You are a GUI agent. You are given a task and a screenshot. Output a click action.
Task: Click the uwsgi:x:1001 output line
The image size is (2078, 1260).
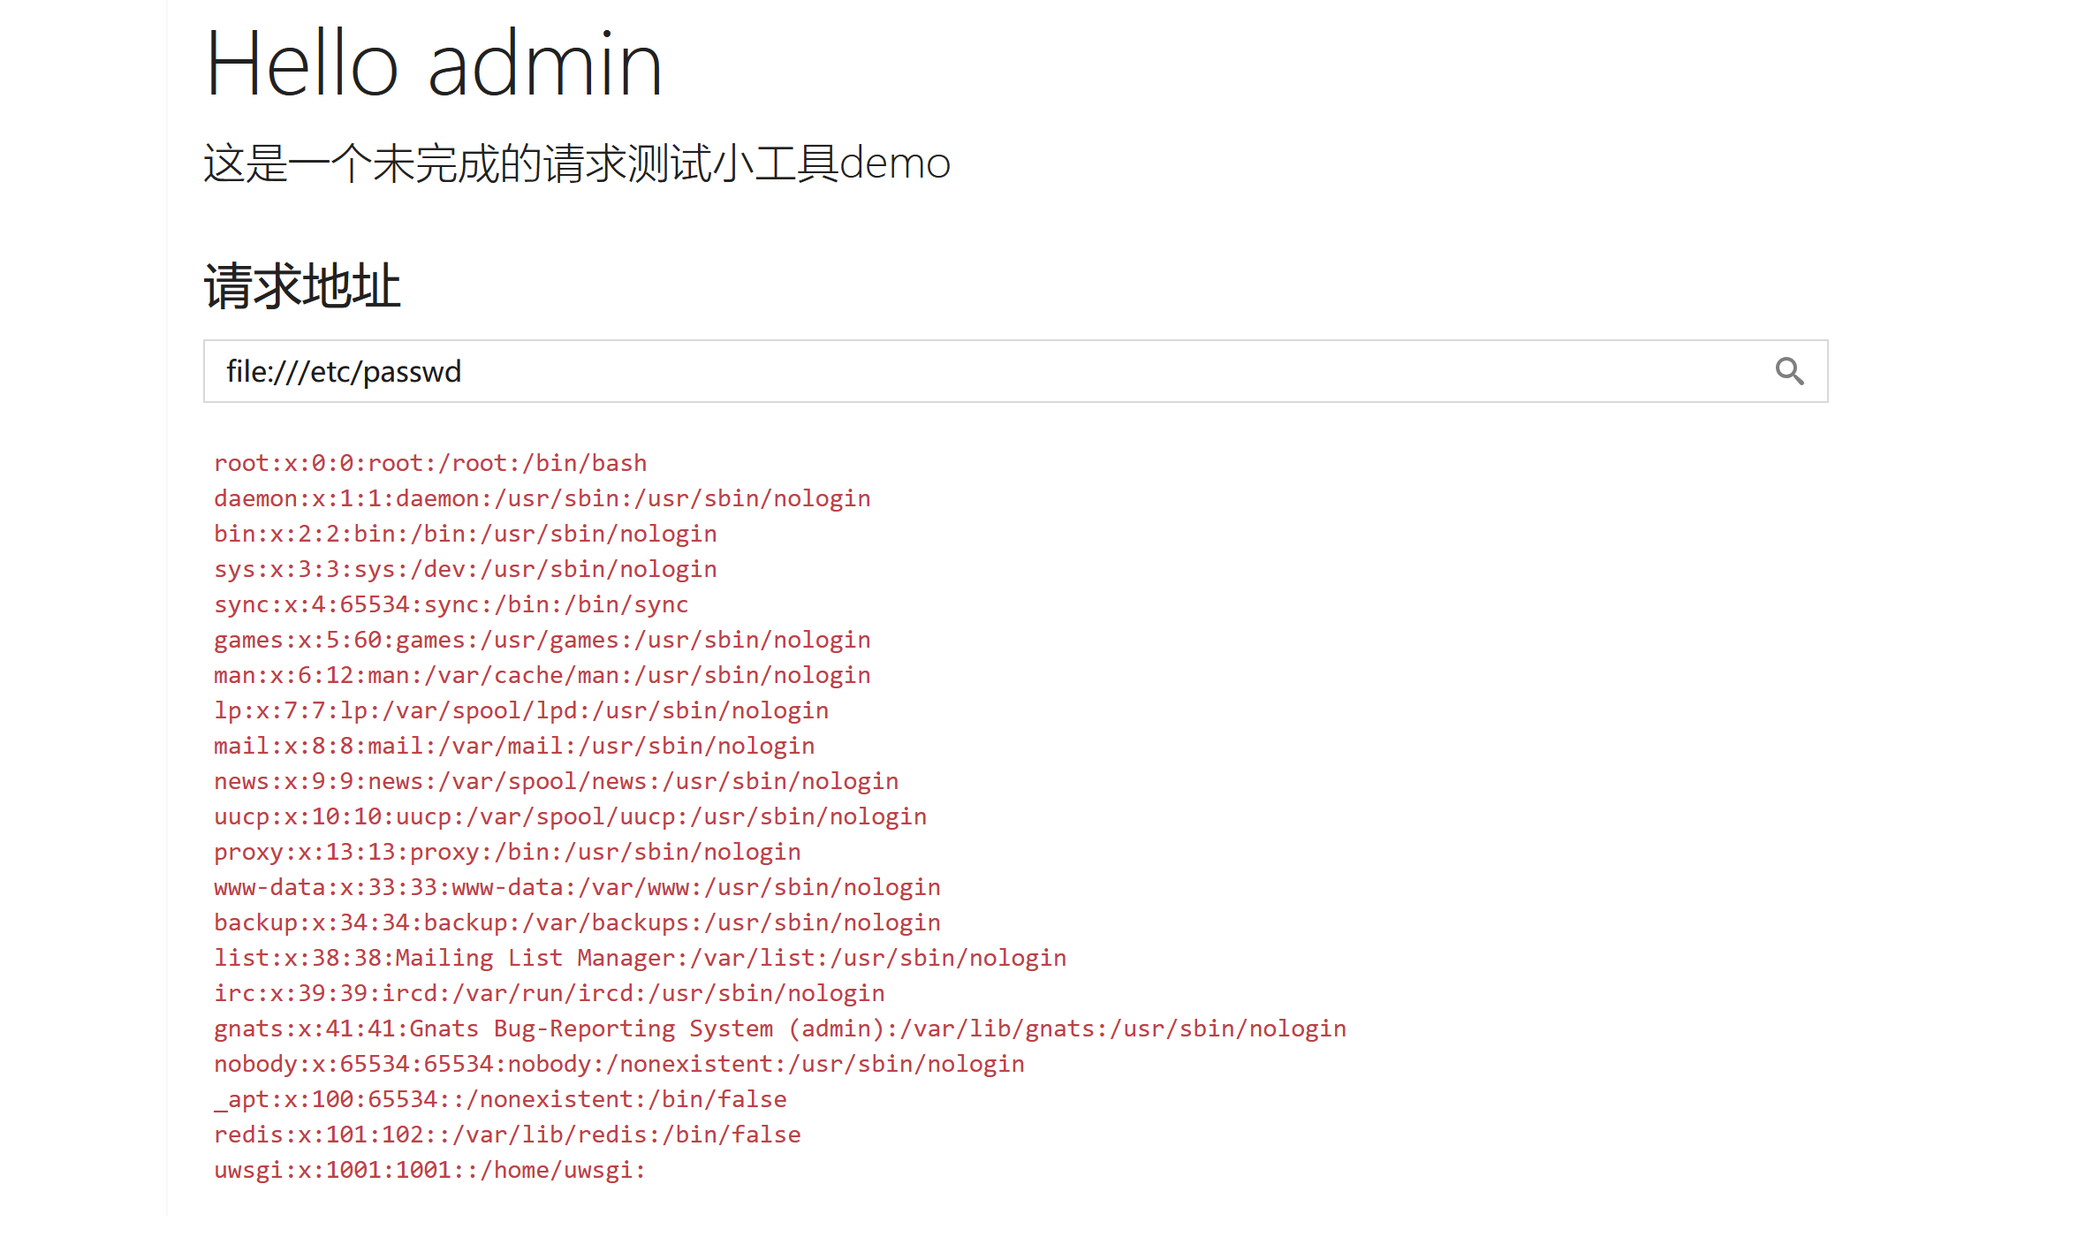click(429, 1170)
